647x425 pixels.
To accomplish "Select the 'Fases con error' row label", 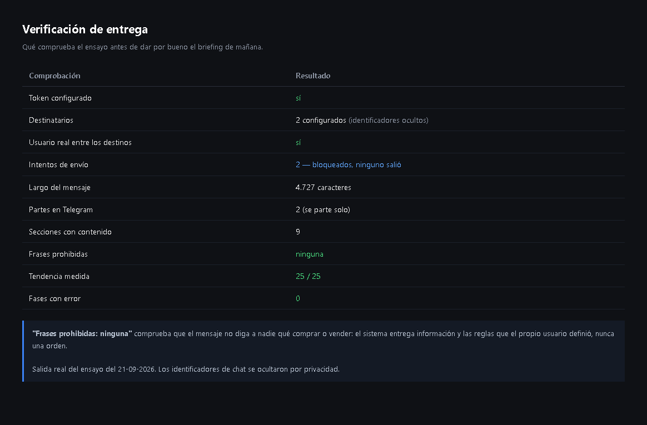I will pos(54,299).
